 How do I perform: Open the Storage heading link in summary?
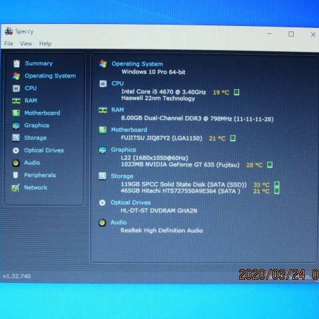click(122, 176)
